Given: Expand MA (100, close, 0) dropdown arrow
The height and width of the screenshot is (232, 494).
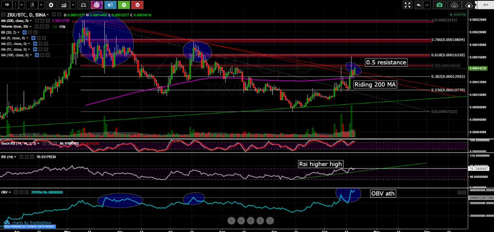Looking at the screenshot, I should [31, 55].
